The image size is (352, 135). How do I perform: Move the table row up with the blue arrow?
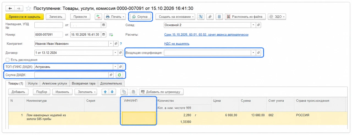(105, 92)
